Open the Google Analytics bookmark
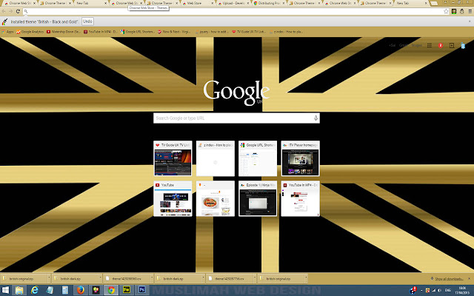 click(30, 31)
